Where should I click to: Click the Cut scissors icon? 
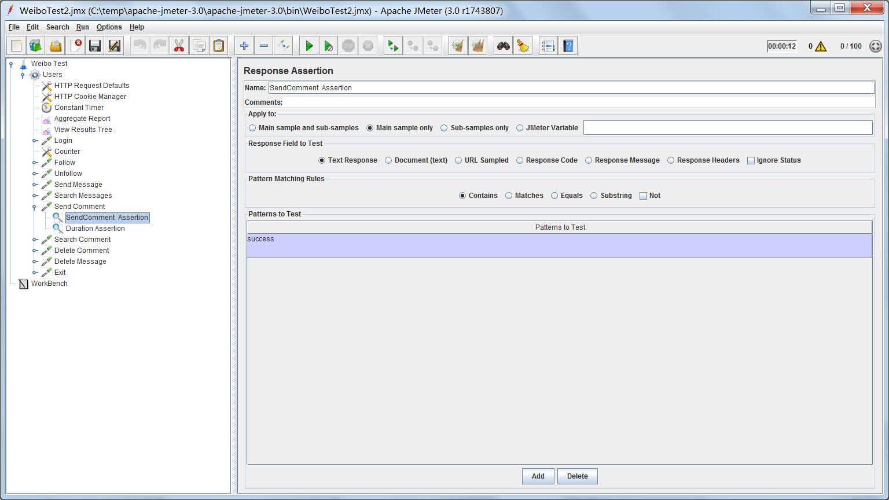click(x=179, y=46)
